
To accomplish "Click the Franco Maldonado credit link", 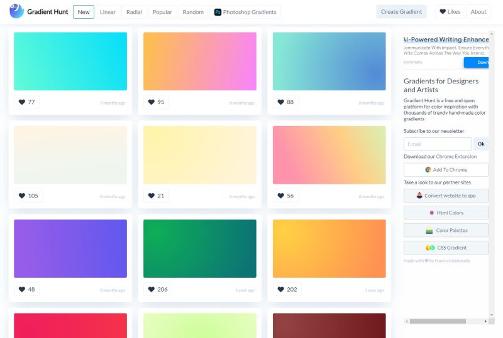I will click(x=452, y=261).
